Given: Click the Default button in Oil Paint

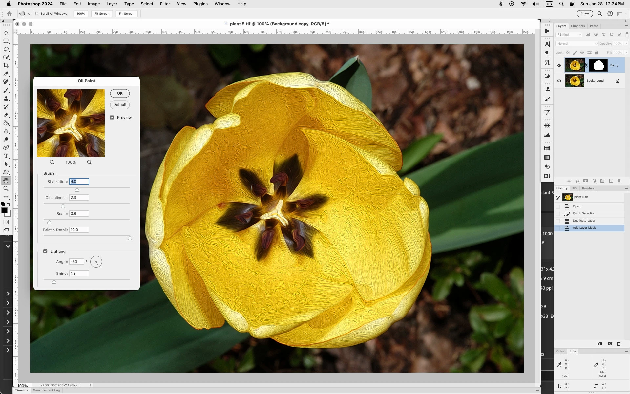Looking at the screenshot, I should coord(120,105).
